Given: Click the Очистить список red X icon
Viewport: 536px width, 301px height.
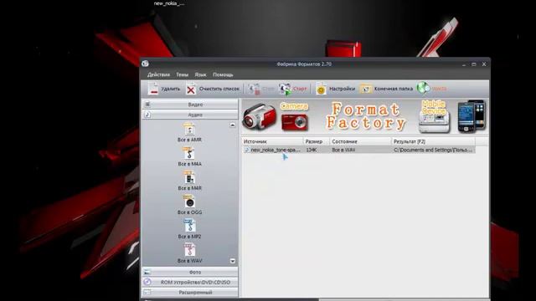Looking at the screenshot, I should pos(191,89).
